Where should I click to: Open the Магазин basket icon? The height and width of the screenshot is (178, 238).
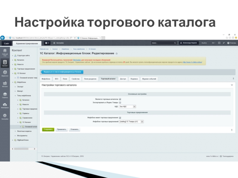(x=5, y=84)
